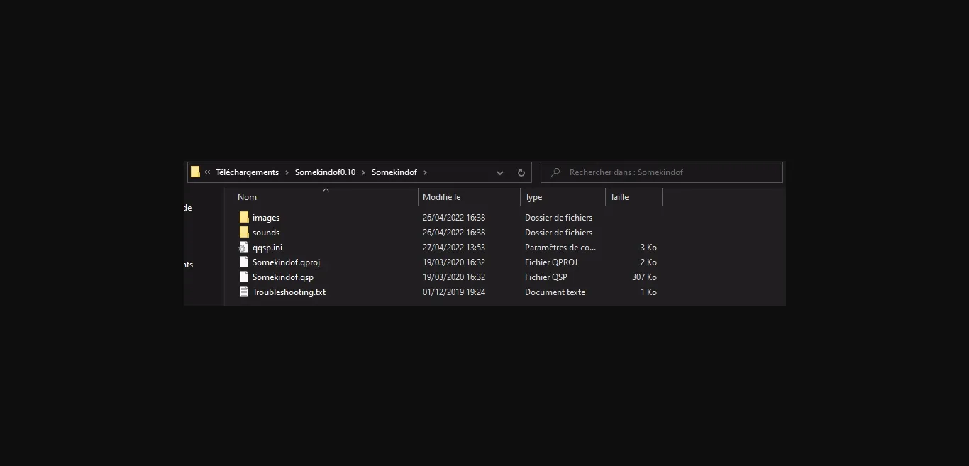969x466 pixels.
Task: Refresh the current folder view
Action: click(x=521, y=172)
